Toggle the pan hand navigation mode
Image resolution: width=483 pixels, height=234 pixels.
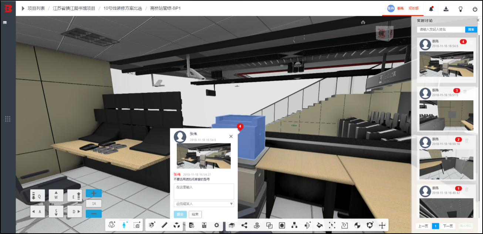tap(112, 225)
